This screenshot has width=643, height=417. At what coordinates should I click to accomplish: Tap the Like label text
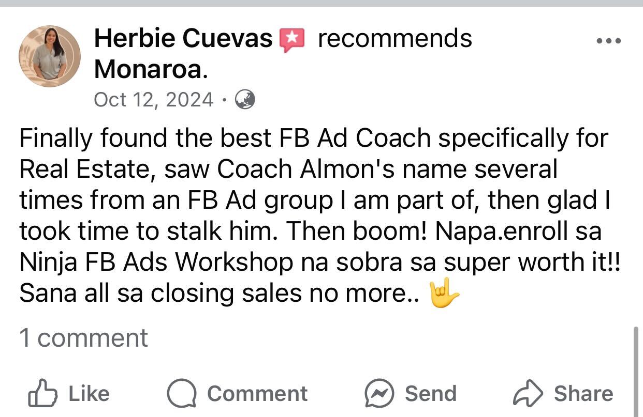click(x=89, y=394)
